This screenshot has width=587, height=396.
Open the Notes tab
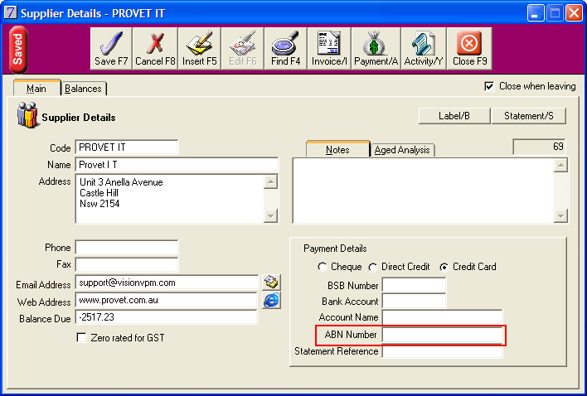click(x=337, y=150)
